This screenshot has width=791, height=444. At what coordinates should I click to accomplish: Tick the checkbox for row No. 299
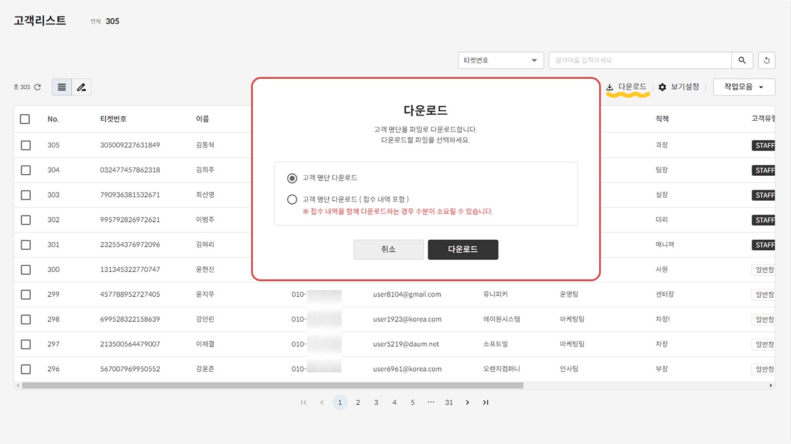click(25, 294)
